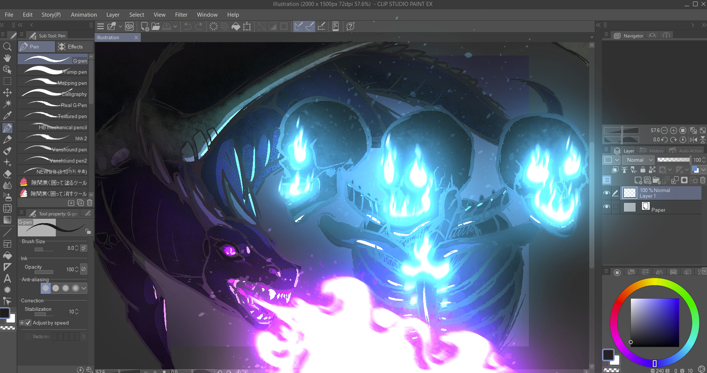Screen dimensions: 707x373
Task: Hide Layer 1 using eye icon
Action: [606, 193]
